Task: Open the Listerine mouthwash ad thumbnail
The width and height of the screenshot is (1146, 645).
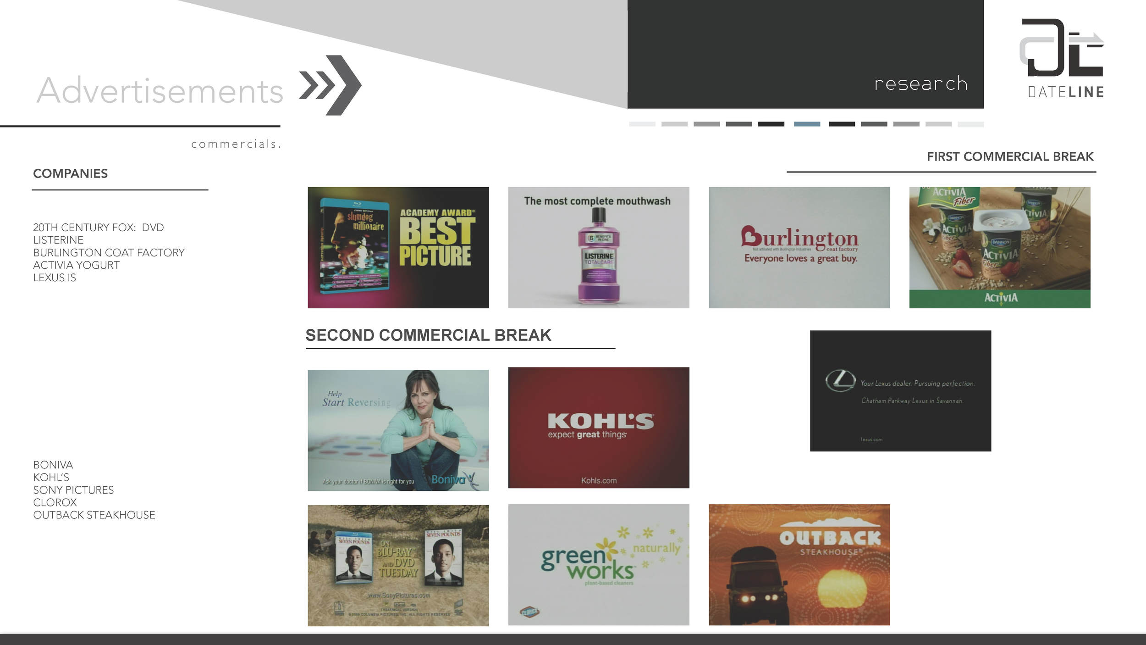Action: click(599, 247)
